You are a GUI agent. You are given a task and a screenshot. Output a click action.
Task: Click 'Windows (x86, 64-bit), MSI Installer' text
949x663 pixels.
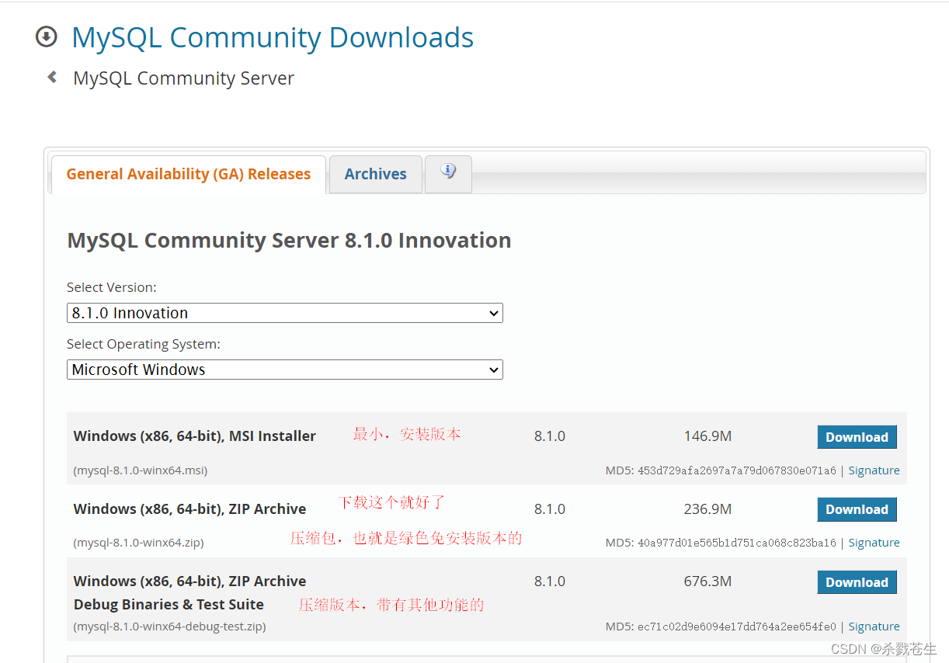tap(194, 436)
